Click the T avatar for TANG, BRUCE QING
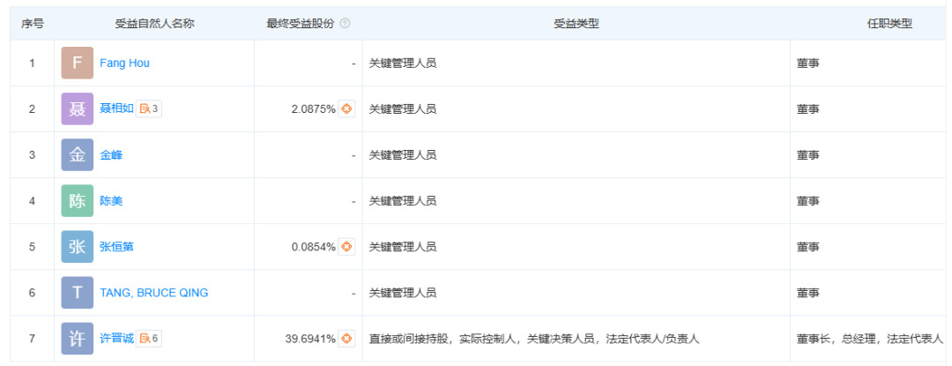 click(78, 293)
